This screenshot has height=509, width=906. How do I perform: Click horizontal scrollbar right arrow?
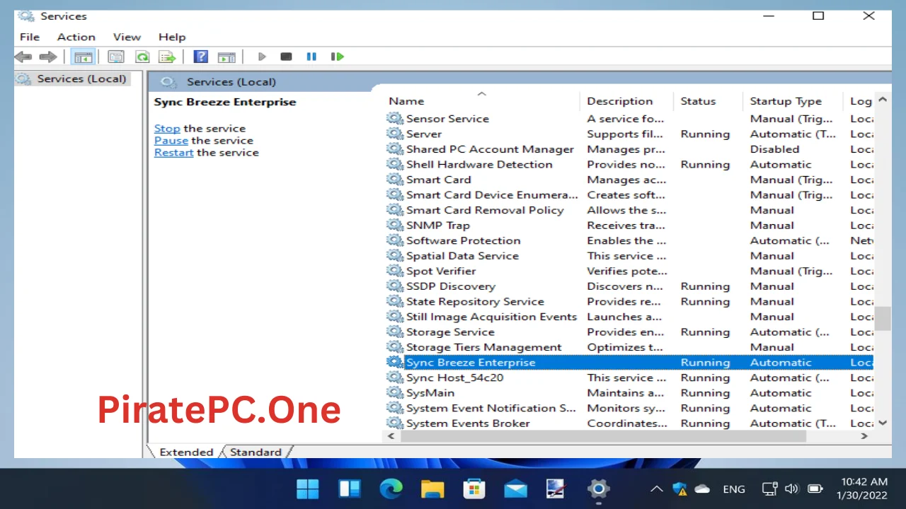866,437
